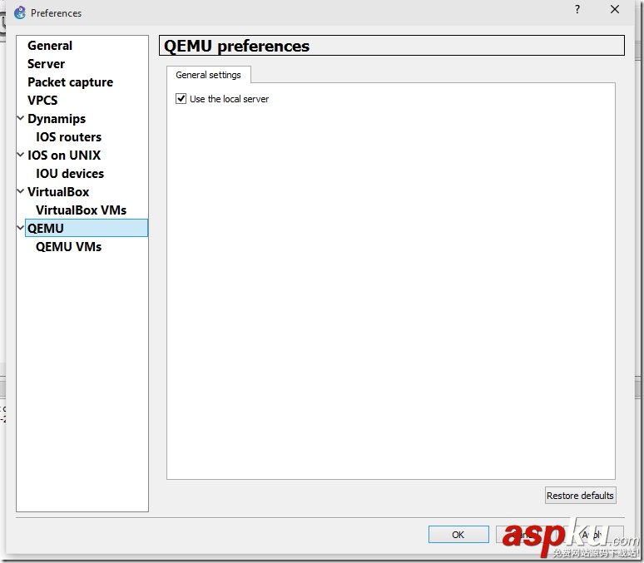Collapse the QEMU tree node
644x563 pixels.
point(21,228)
